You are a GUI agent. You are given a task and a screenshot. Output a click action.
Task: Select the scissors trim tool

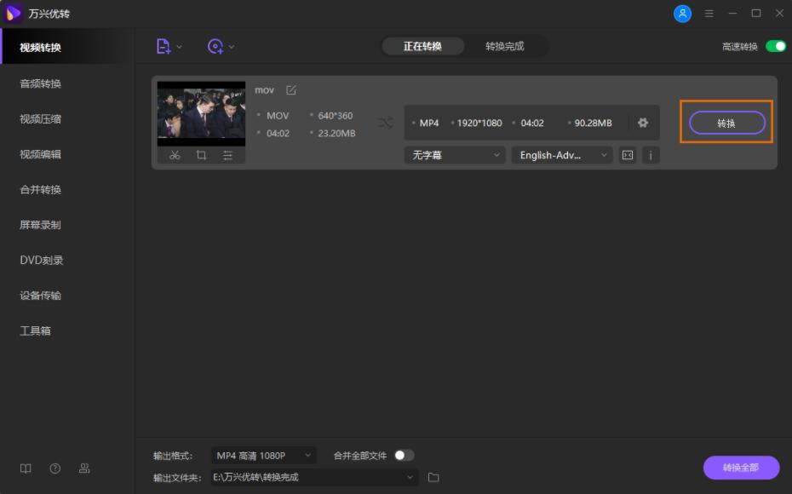pyautogui.click(x=174, y=154)
